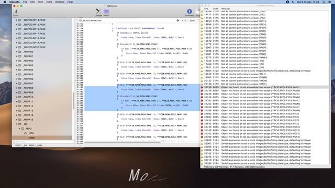Click the Message column header in summary

[226, 9]
